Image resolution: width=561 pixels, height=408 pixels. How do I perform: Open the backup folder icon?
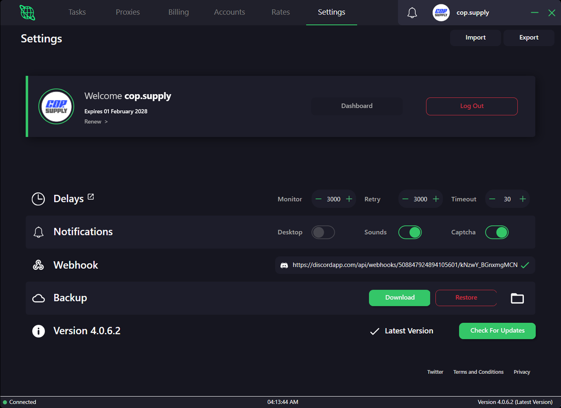tap(517, 298)
